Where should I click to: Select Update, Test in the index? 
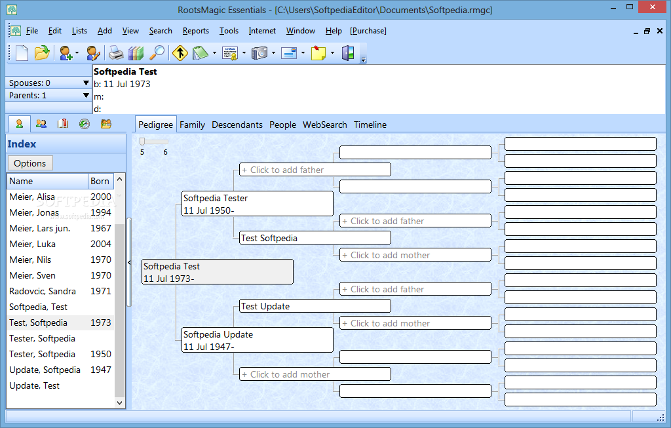click(60, 385)
